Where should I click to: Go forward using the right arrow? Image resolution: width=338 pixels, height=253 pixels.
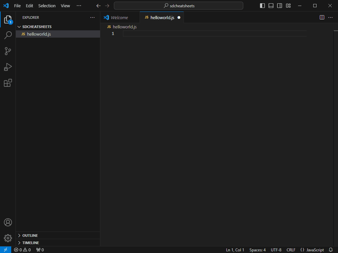coord(107,6)
